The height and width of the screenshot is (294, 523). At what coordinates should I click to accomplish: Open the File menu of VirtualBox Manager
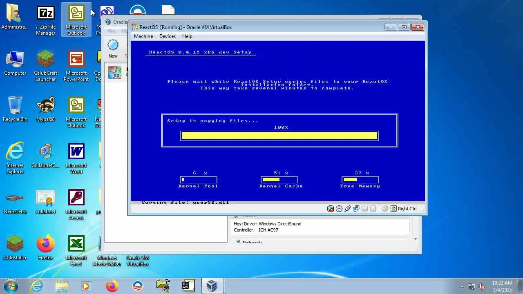pyautogui.click(x=111, y=31)
